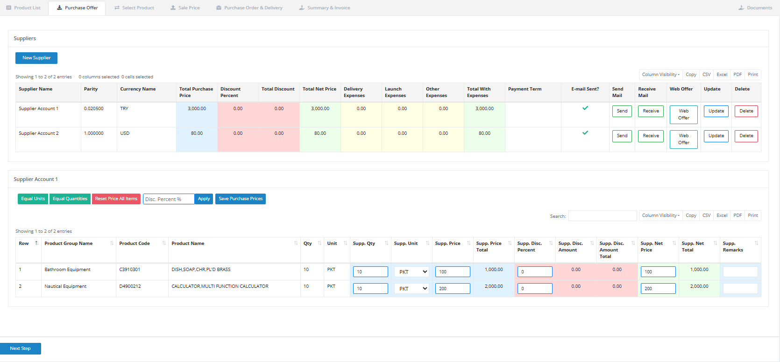Apply the discount percent
This screenshot has height=362, width=780.
click(204, 199)
